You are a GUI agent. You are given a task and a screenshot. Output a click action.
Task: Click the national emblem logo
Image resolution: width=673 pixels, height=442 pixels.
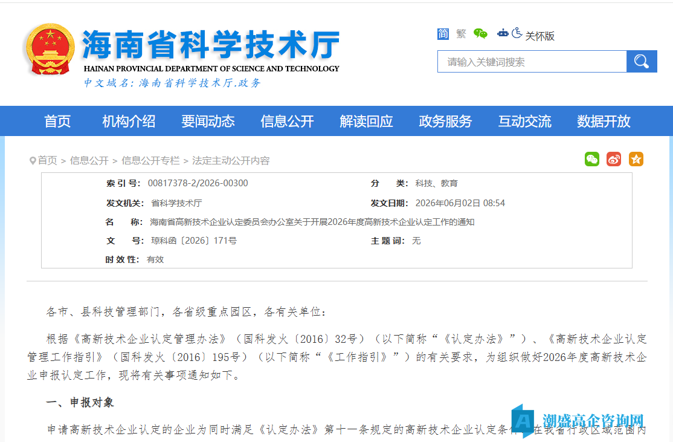50,49
